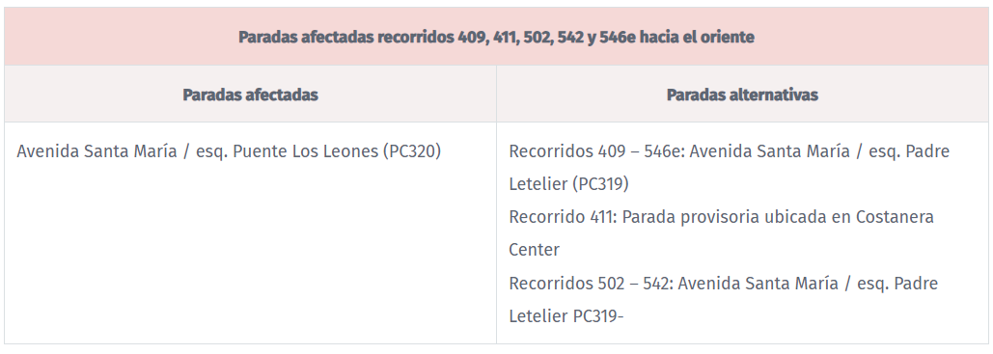
Task: Click the word 'Center' in alternatives cell
Action: click(x=534, y=250)
